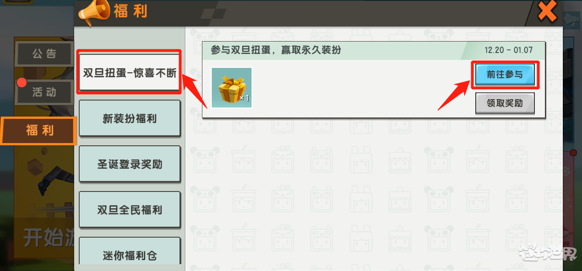Open the 新装扮福利 entry
The image size is (582, 271).
(130, 118)
